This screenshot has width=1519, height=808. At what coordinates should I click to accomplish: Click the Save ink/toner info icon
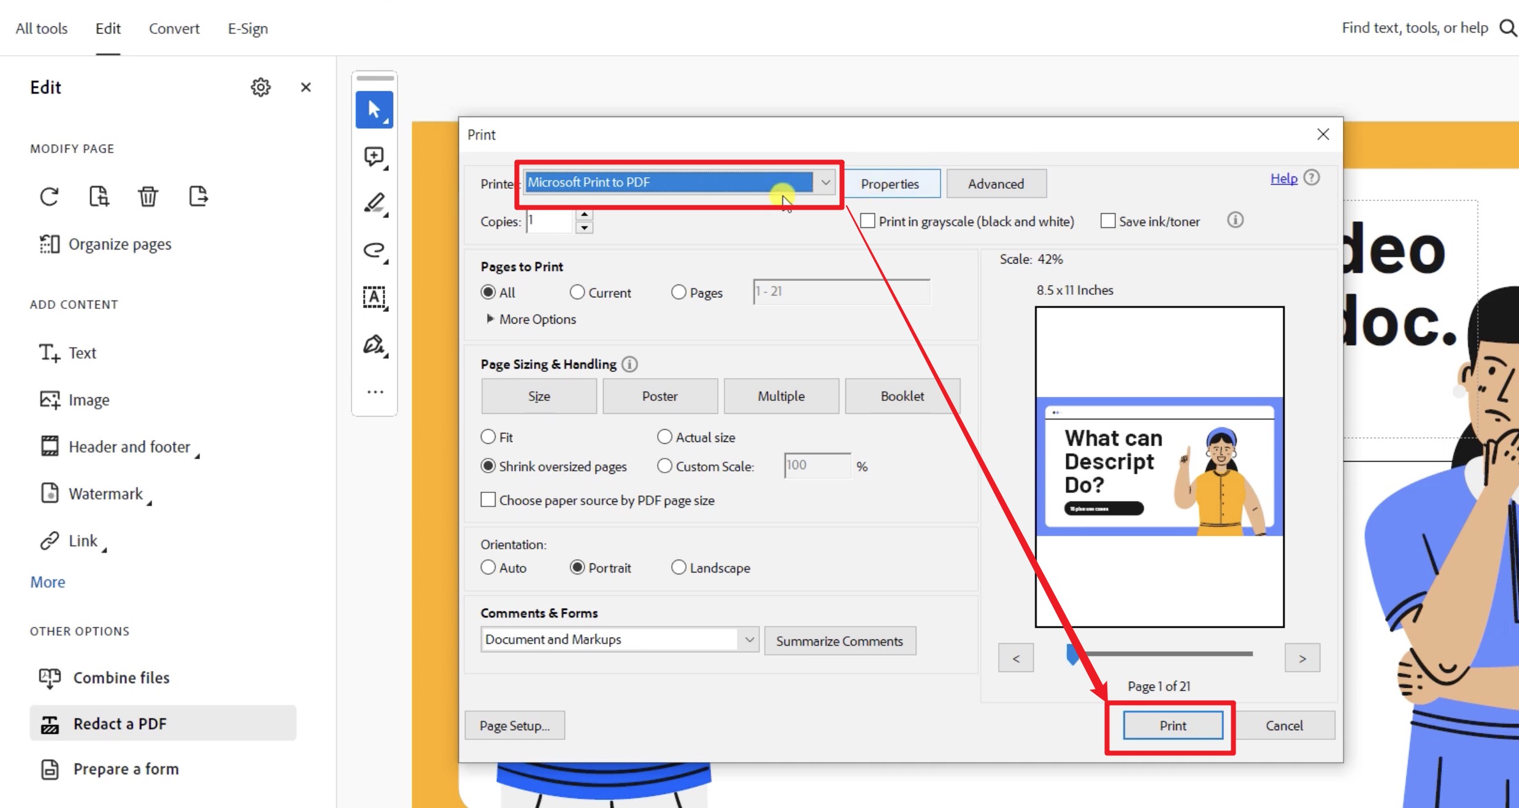click(1235, 219)
